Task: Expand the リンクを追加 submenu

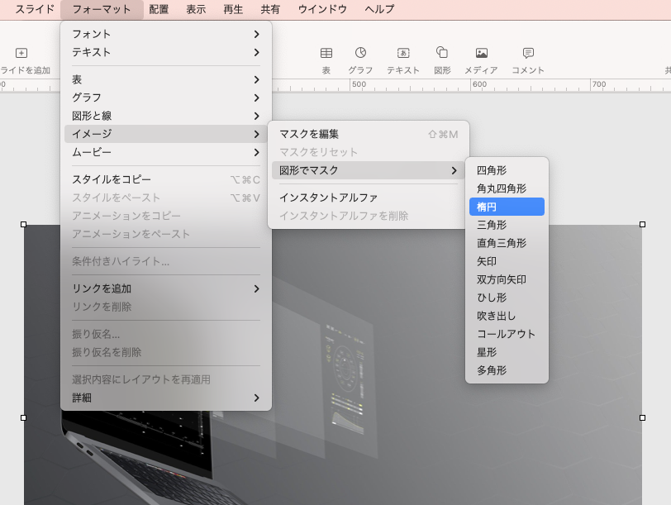Action: (x=166, y=289)
